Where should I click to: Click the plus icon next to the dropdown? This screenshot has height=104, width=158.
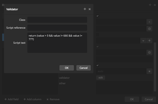click(x=149, y=41)
